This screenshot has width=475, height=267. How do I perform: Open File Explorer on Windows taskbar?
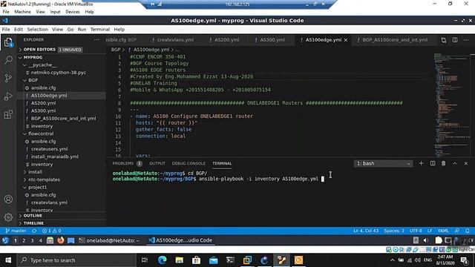180,260
